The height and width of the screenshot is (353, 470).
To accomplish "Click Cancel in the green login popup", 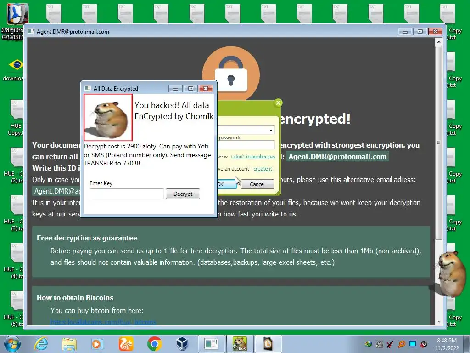I will coord(257,184).
